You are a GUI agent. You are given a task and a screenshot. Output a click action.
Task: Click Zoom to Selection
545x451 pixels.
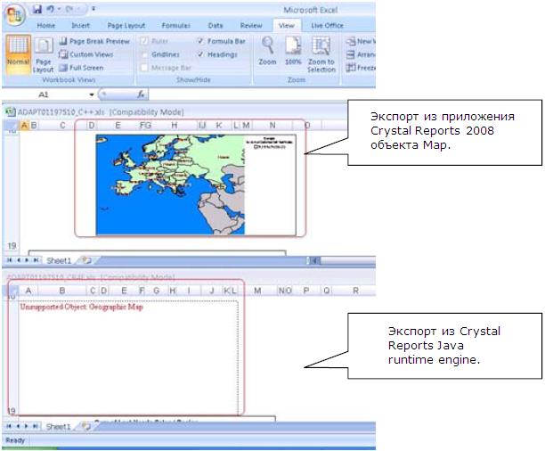click(321, 54)
